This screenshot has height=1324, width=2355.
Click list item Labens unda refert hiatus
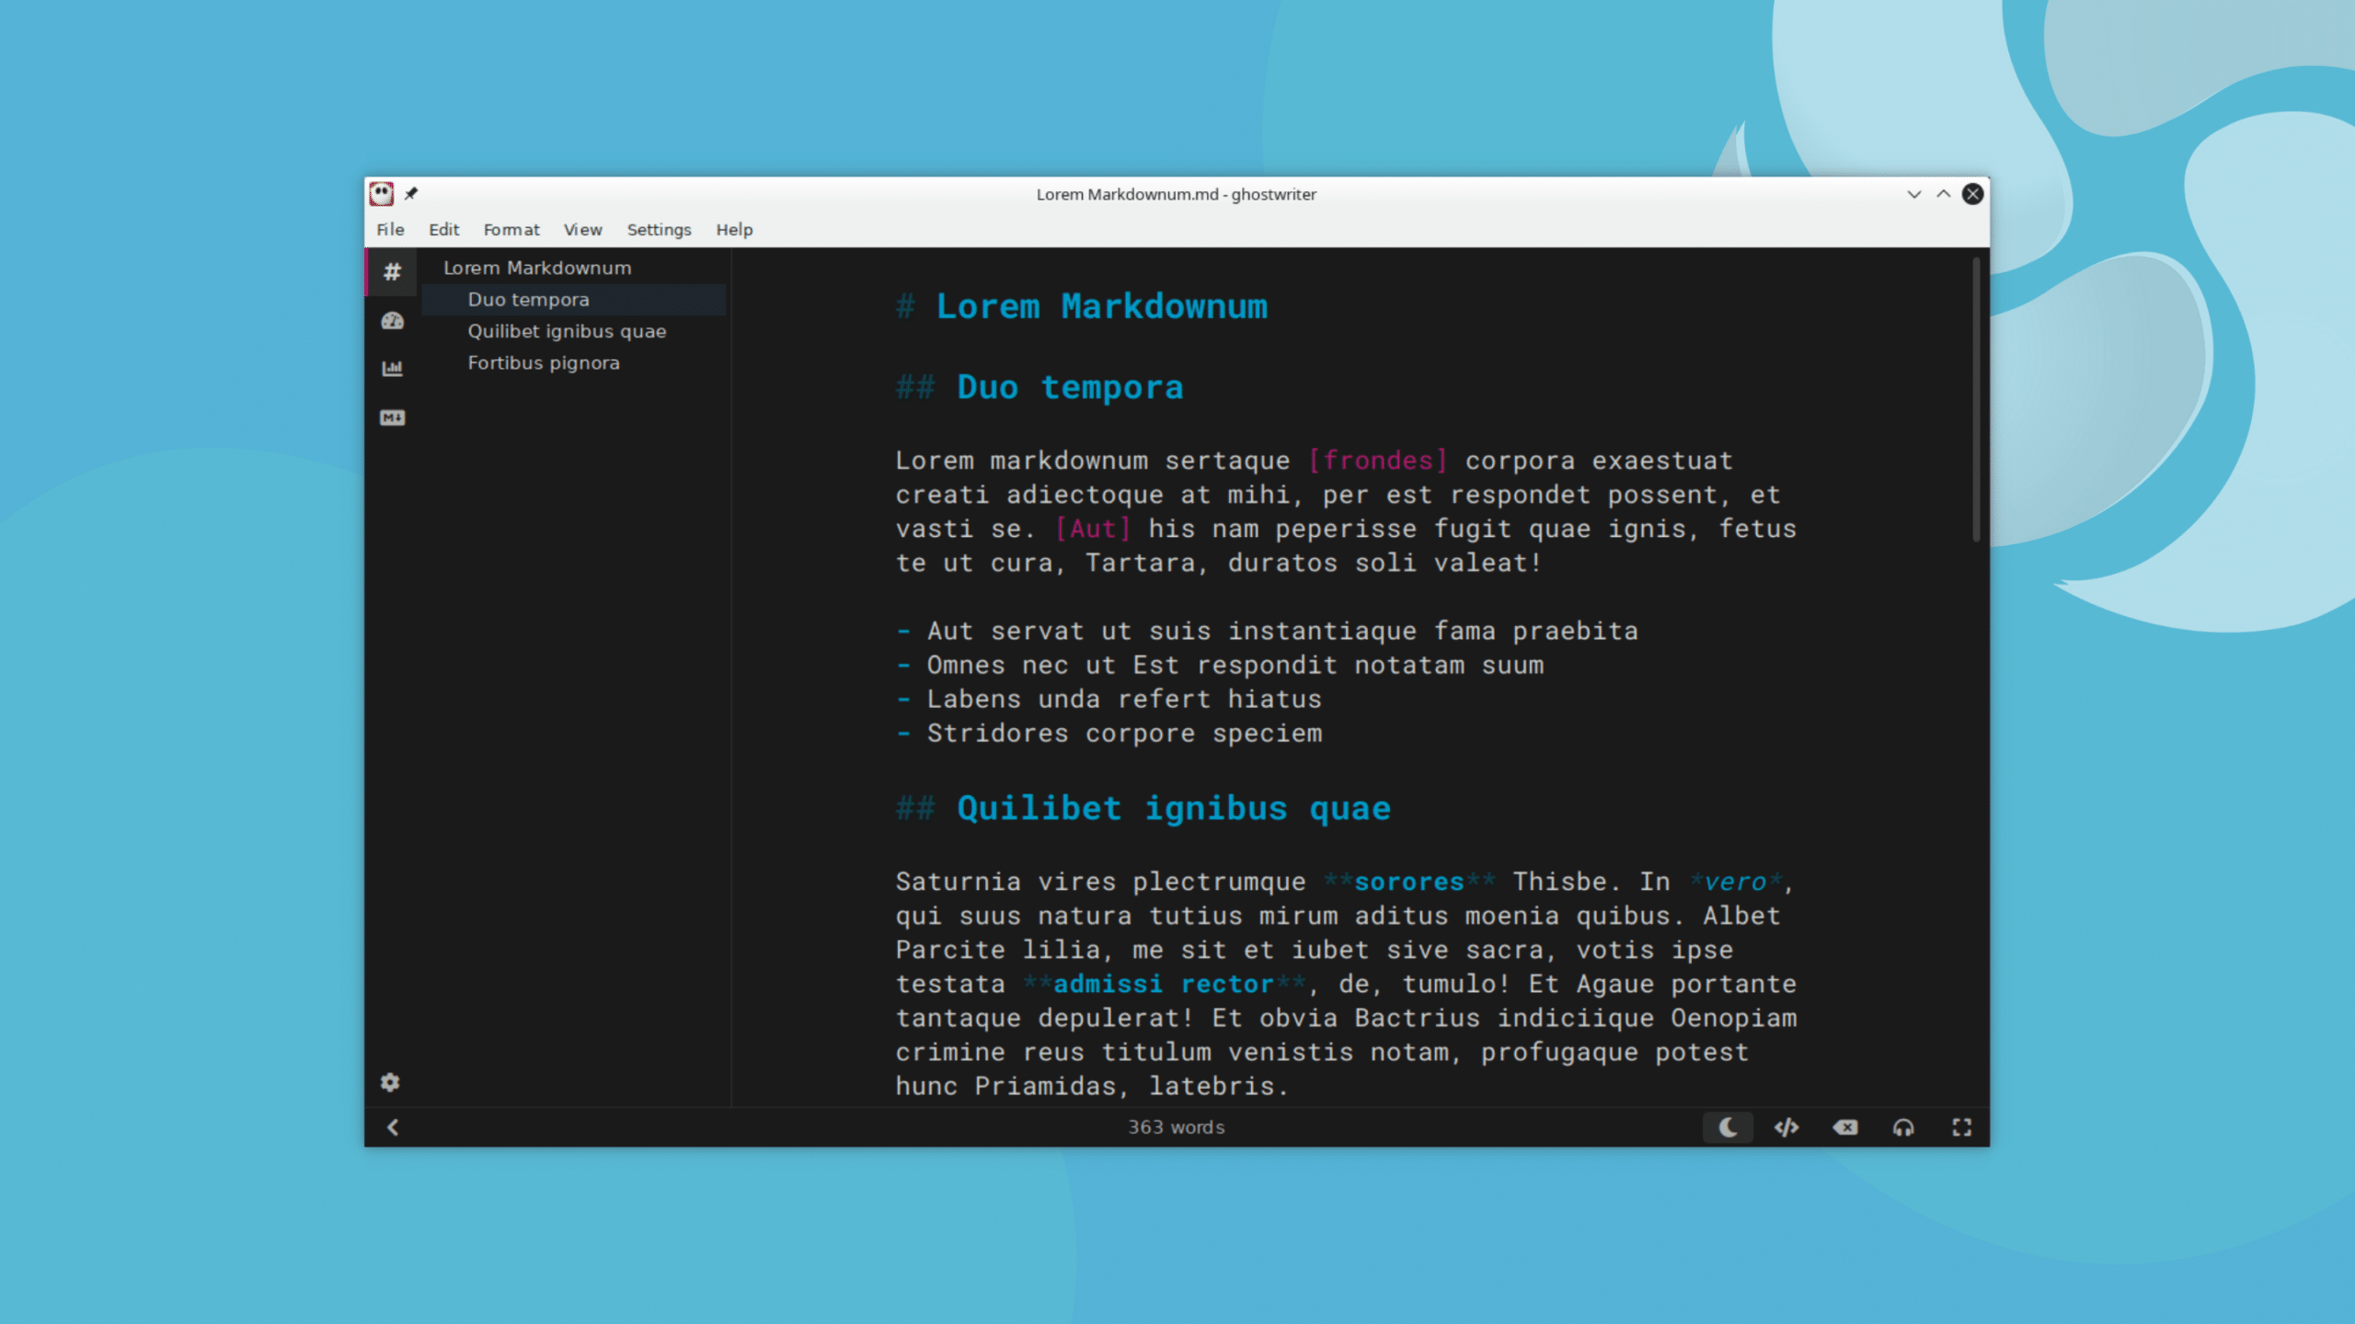point(1124,699)
